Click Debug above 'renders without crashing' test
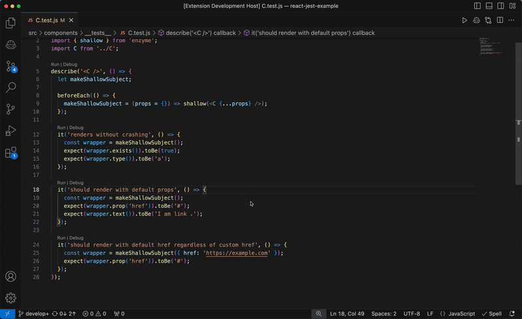Viewport: 522px width, 319px height. click(x=76, y=127)
